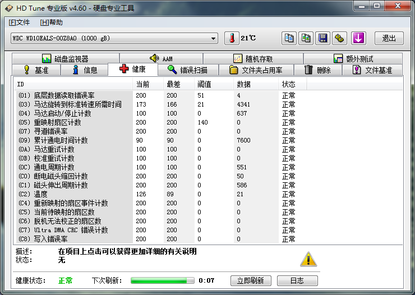Click 数据 column header
The width and height of the screenshot is (415, 295).
pos(256,84)
